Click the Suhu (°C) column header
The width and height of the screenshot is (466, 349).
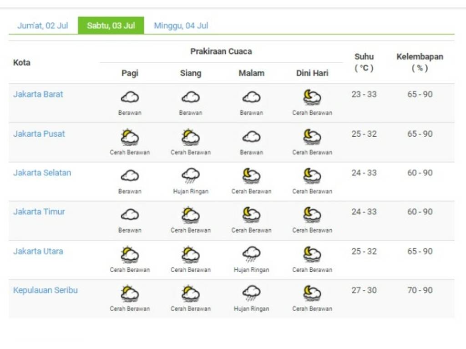(364, 62)
